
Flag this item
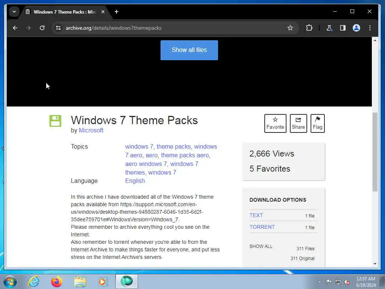pos(317,123)
